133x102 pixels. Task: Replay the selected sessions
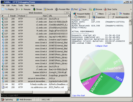pos(10,9)
